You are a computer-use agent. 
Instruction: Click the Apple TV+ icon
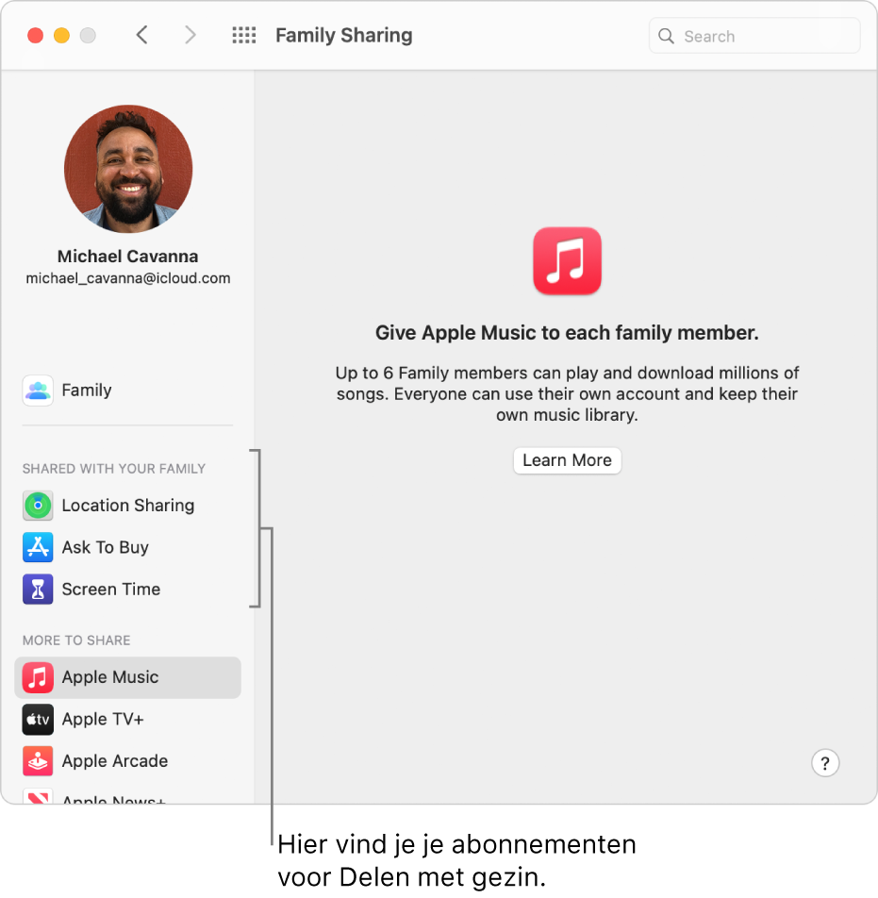coord(38,720)
